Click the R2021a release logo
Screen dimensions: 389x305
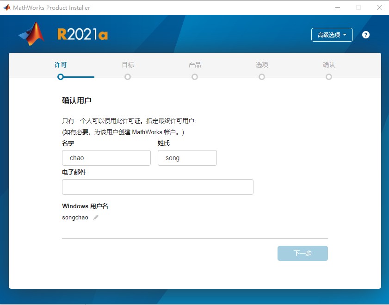click(x=82, y=34)
